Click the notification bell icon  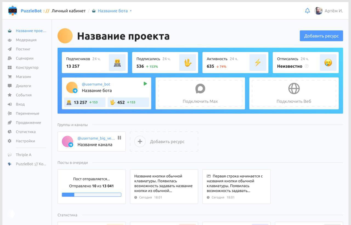click(x=307, y=11)
